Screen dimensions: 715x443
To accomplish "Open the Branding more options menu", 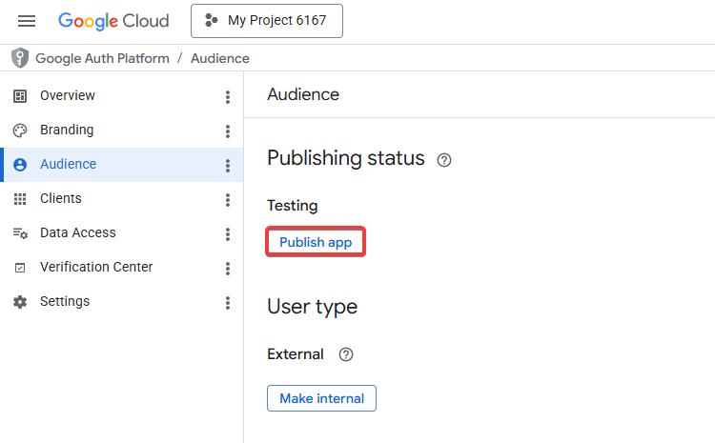I will [x=228, y=131].
